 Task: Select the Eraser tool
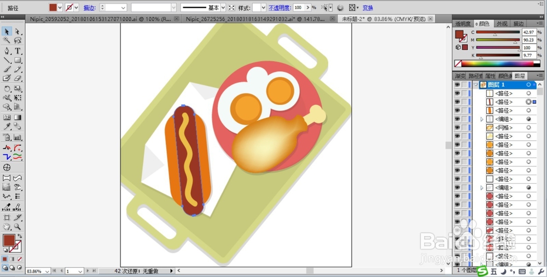click(x=18, y=78)
